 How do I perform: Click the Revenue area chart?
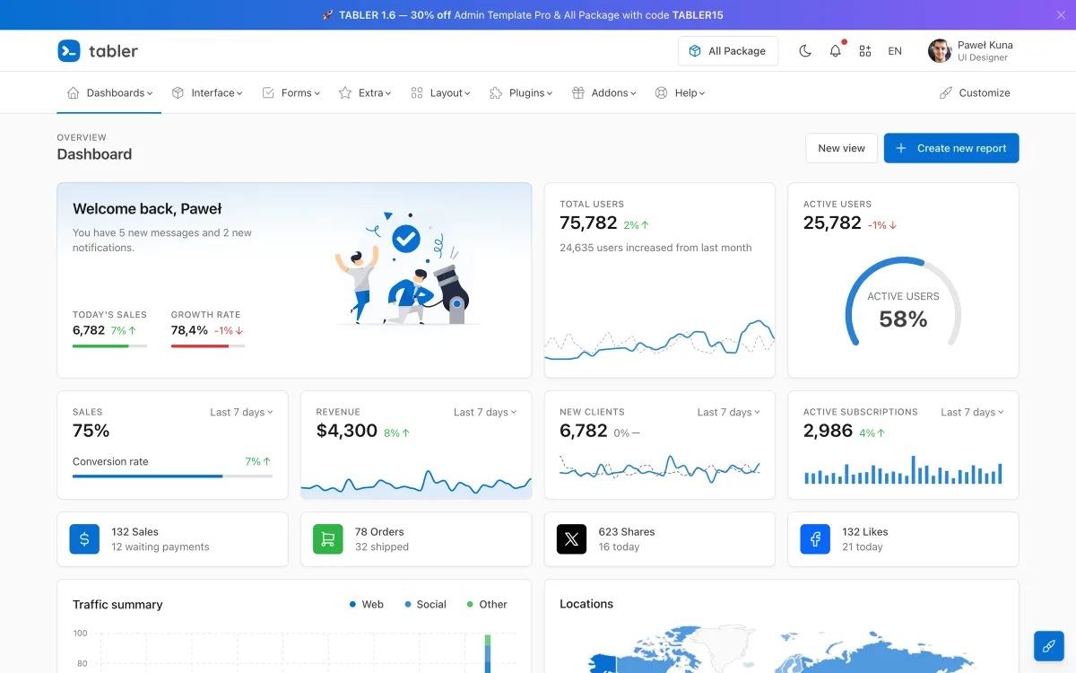click(x=416, y=483)
